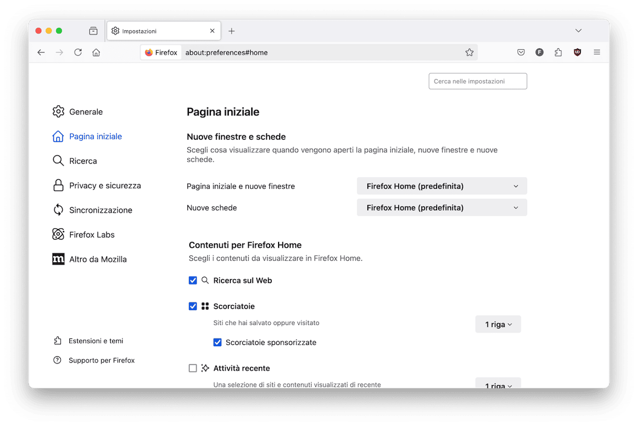
Task: Click the Scorciatoie label text
Action: [x=234, y=306]
